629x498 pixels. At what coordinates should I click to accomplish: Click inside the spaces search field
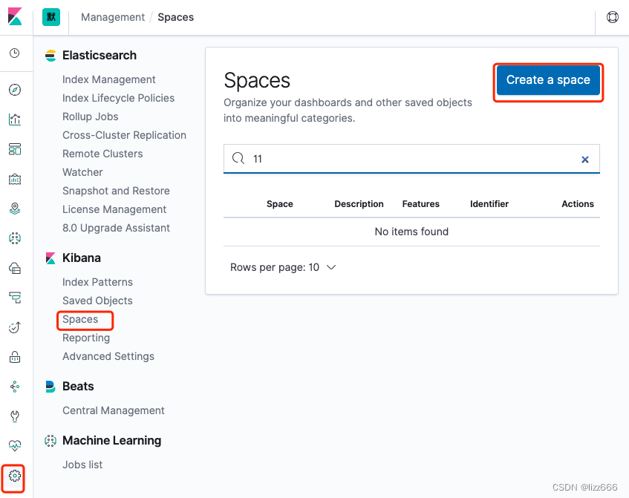[408, 159]
